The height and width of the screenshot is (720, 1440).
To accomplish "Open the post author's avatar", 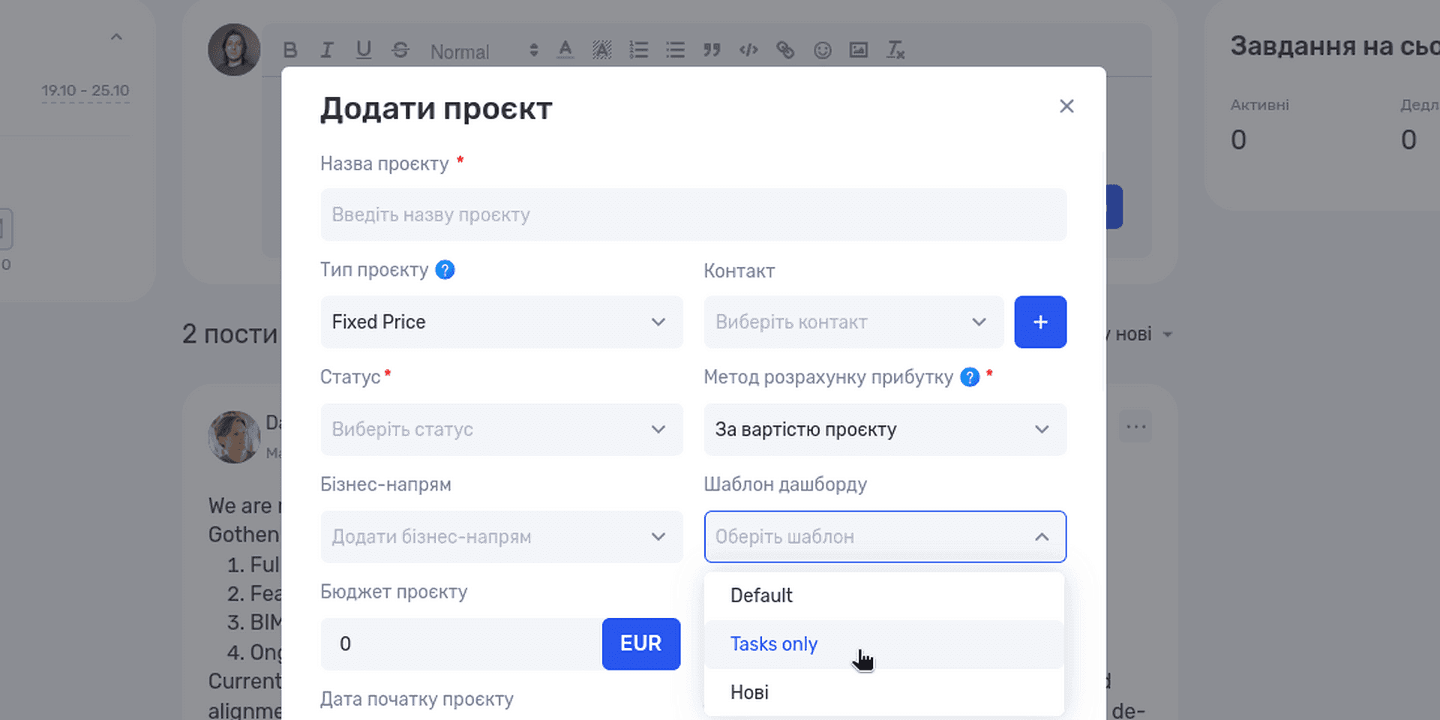I will [234, 436].
